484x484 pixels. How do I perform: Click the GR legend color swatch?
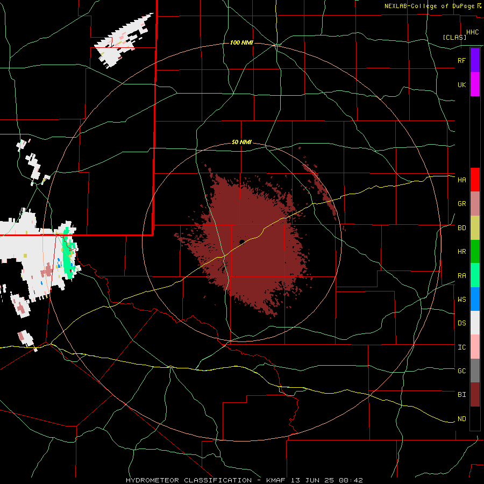pyautogui.click(x=475, y=203)
